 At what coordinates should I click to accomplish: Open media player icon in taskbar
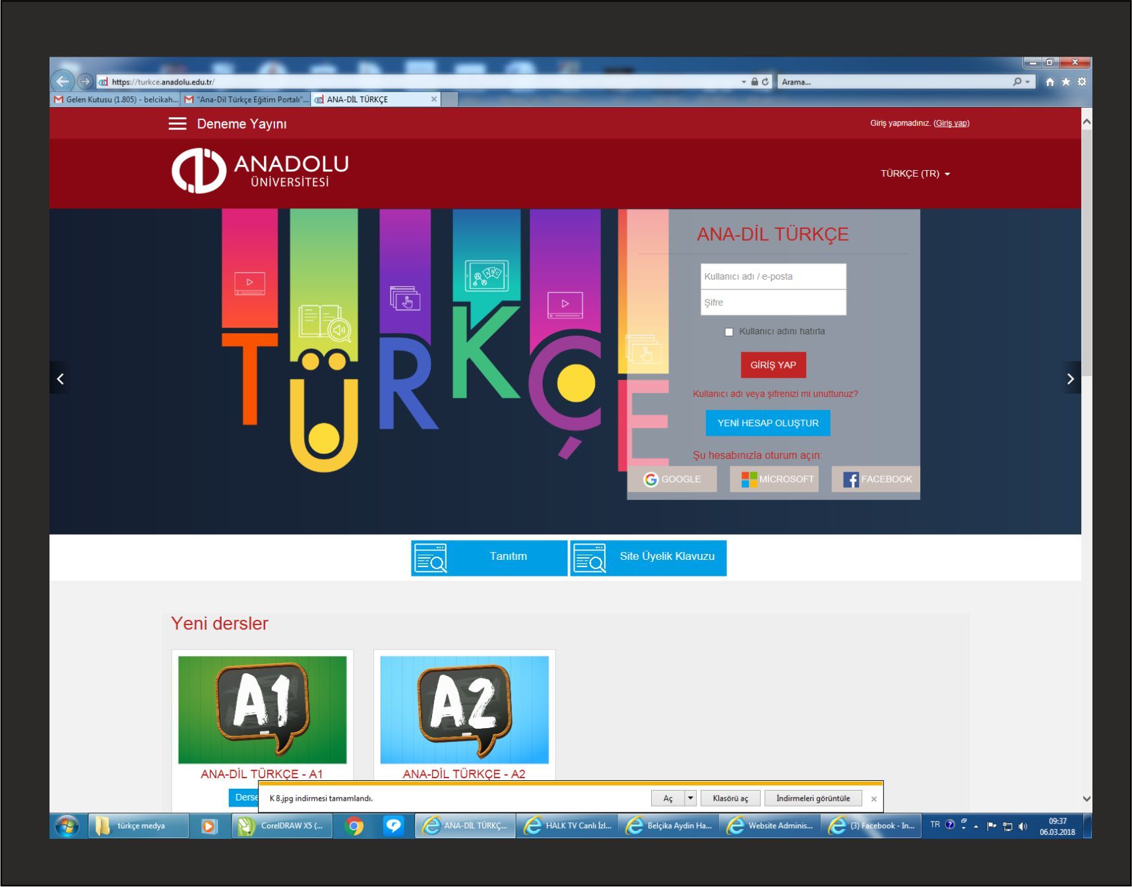tap(209, 826)
